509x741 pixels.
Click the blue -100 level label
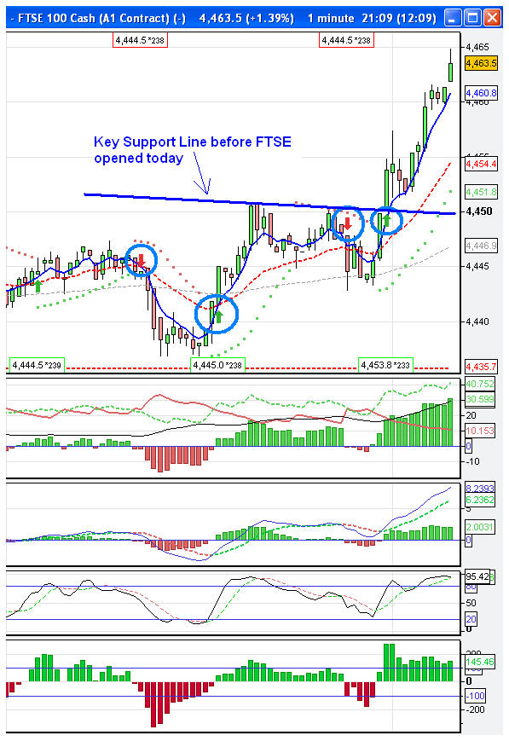coord(476,696)
